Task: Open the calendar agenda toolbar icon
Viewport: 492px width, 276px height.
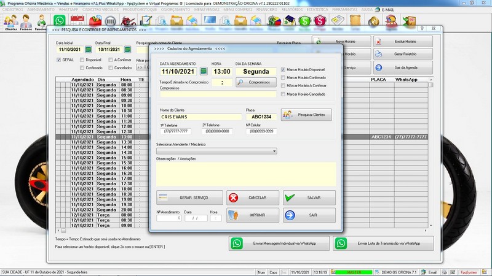Action: click(77, 21)
